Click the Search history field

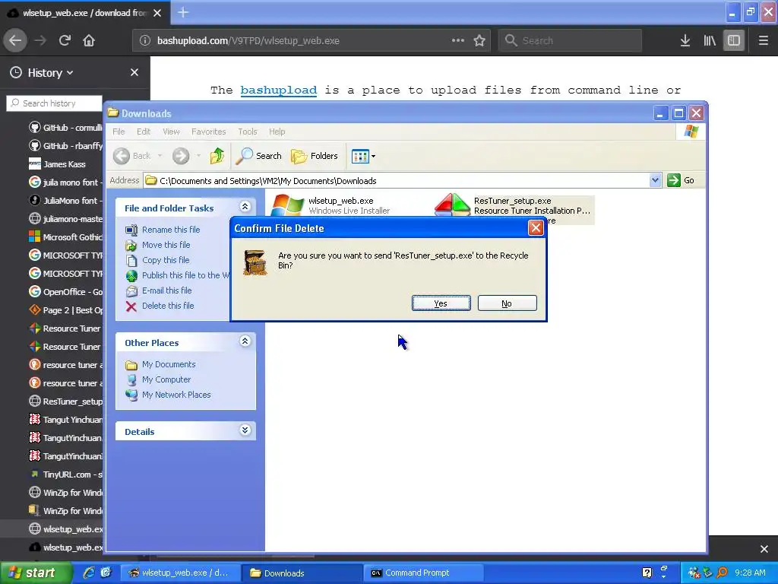[x=54, y=103]
